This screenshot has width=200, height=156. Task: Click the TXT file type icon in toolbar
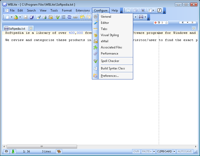[x=141, y=17]
